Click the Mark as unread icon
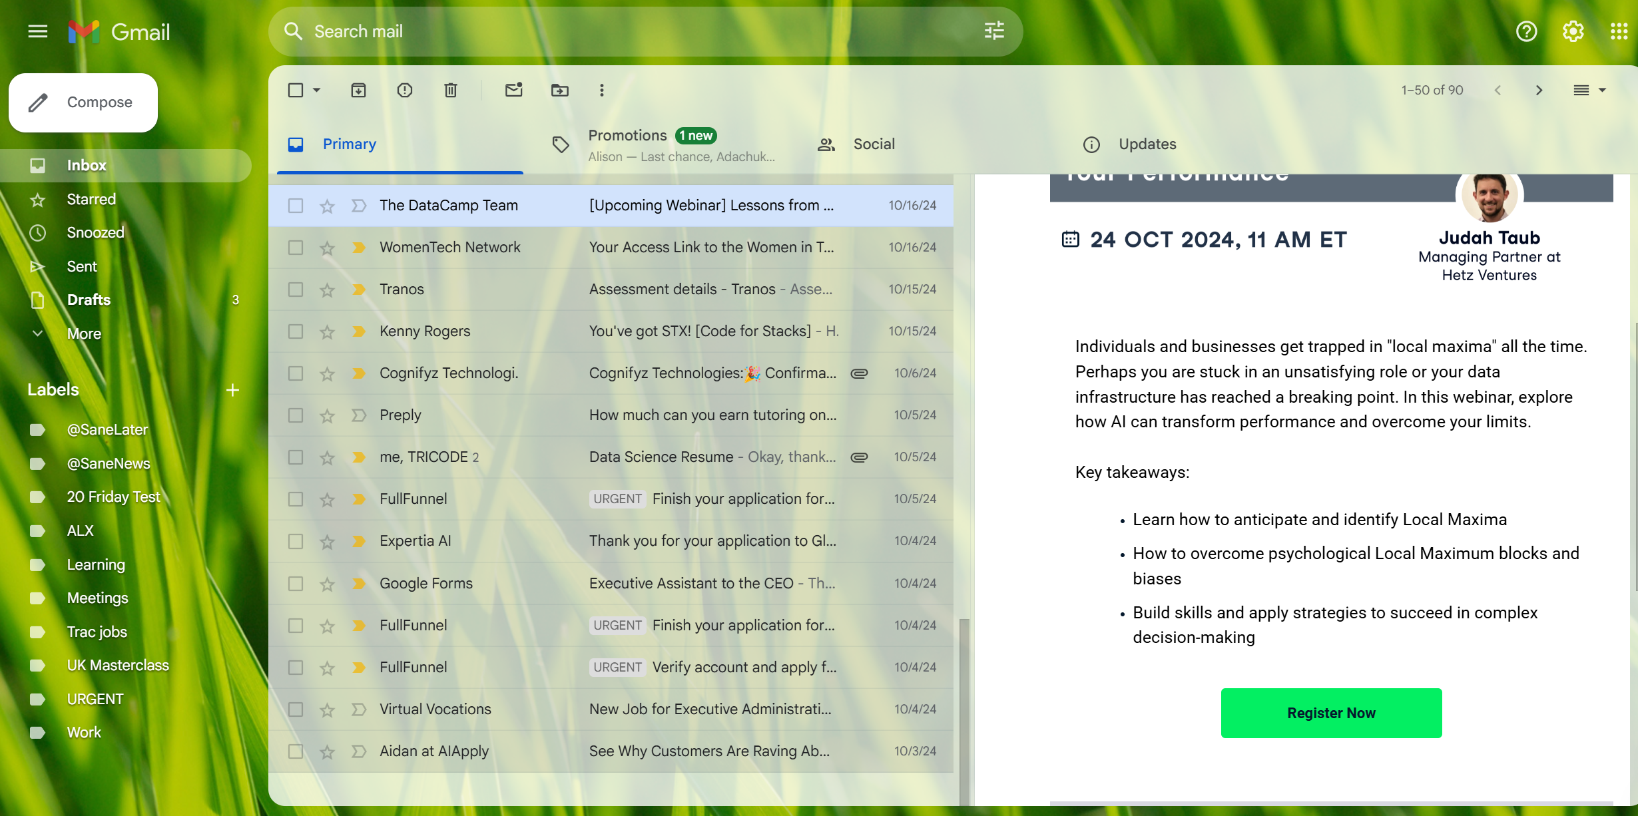This screenshot has width=1638, height=816. click(513, 90)
